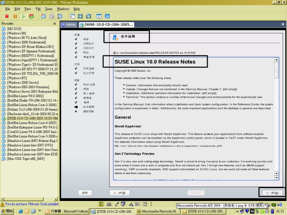Image resolution: width=287 pixels, height=215 pixels.
Task: Open the View menu
Action: 28,9
